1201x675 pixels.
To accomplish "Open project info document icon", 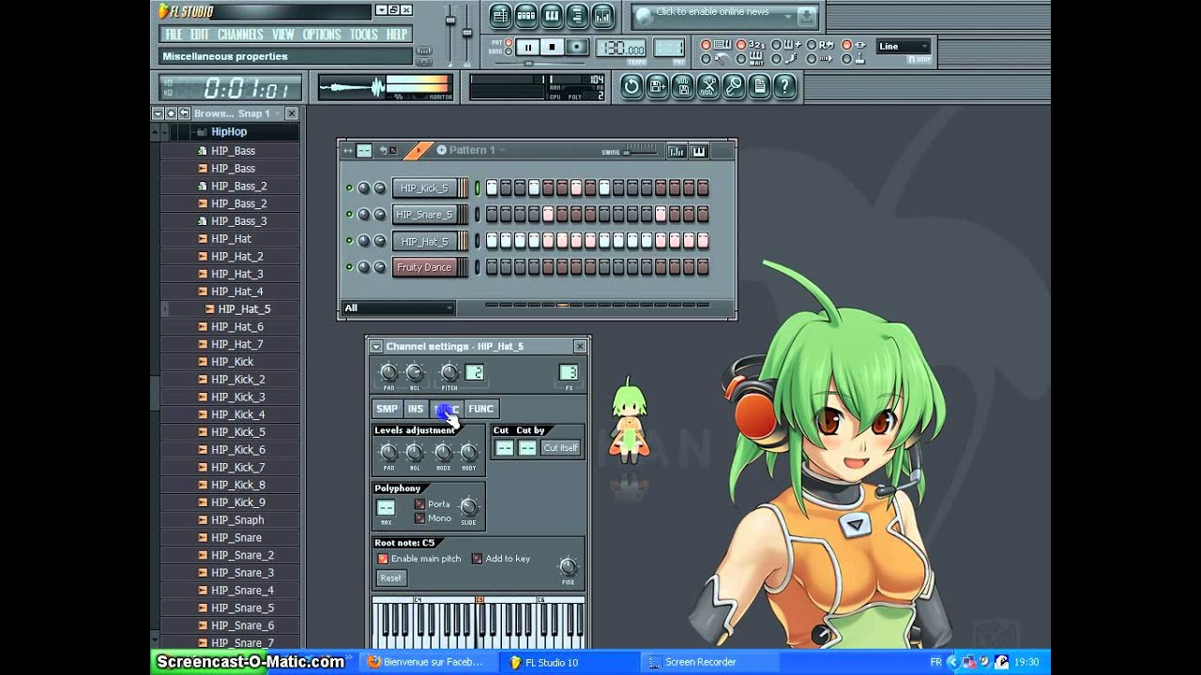I will coord(759,87).
